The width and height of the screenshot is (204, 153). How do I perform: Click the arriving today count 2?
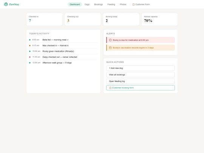point(107,21)
